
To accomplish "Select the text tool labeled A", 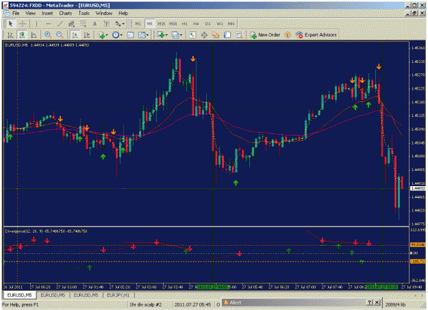I will click(x=95, y=24).
